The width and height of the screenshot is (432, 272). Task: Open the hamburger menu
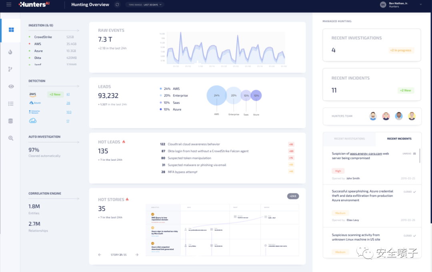(x=9, y=4)
